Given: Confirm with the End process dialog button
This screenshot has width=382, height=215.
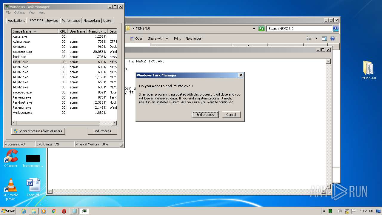Looking at the screenshot, I should tap(205, 115).
